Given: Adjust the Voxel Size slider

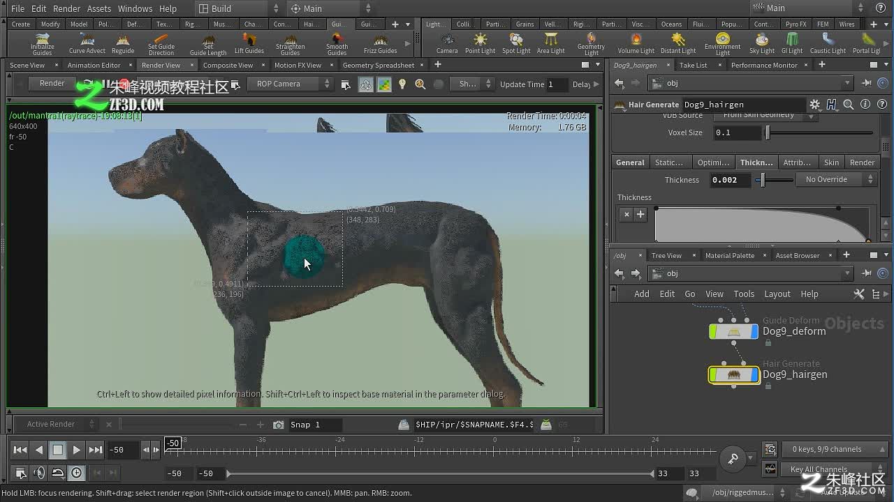Looking at the screenshot, I should pyautogui.click(x=819, y=132).
